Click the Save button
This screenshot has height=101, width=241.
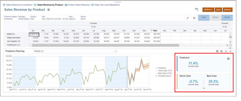[x=218, y=10]
